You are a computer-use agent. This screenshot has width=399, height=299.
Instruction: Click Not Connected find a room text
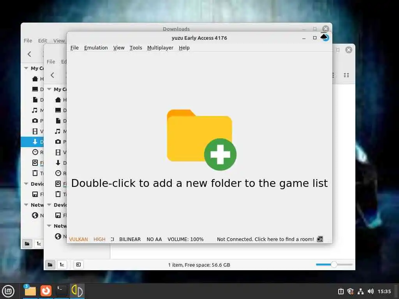pos(265,239)
